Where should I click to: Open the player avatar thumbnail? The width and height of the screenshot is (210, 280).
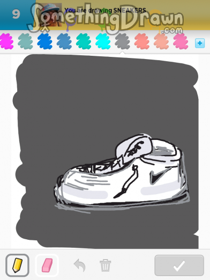click(50, 14)
